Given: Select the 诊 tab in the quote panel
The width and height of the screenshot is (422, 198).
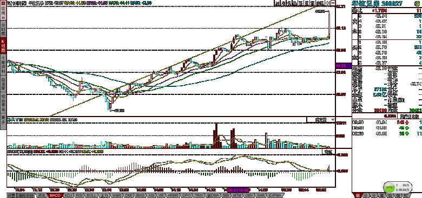Looking at the screenshot, I should click(x=366, y=195).
